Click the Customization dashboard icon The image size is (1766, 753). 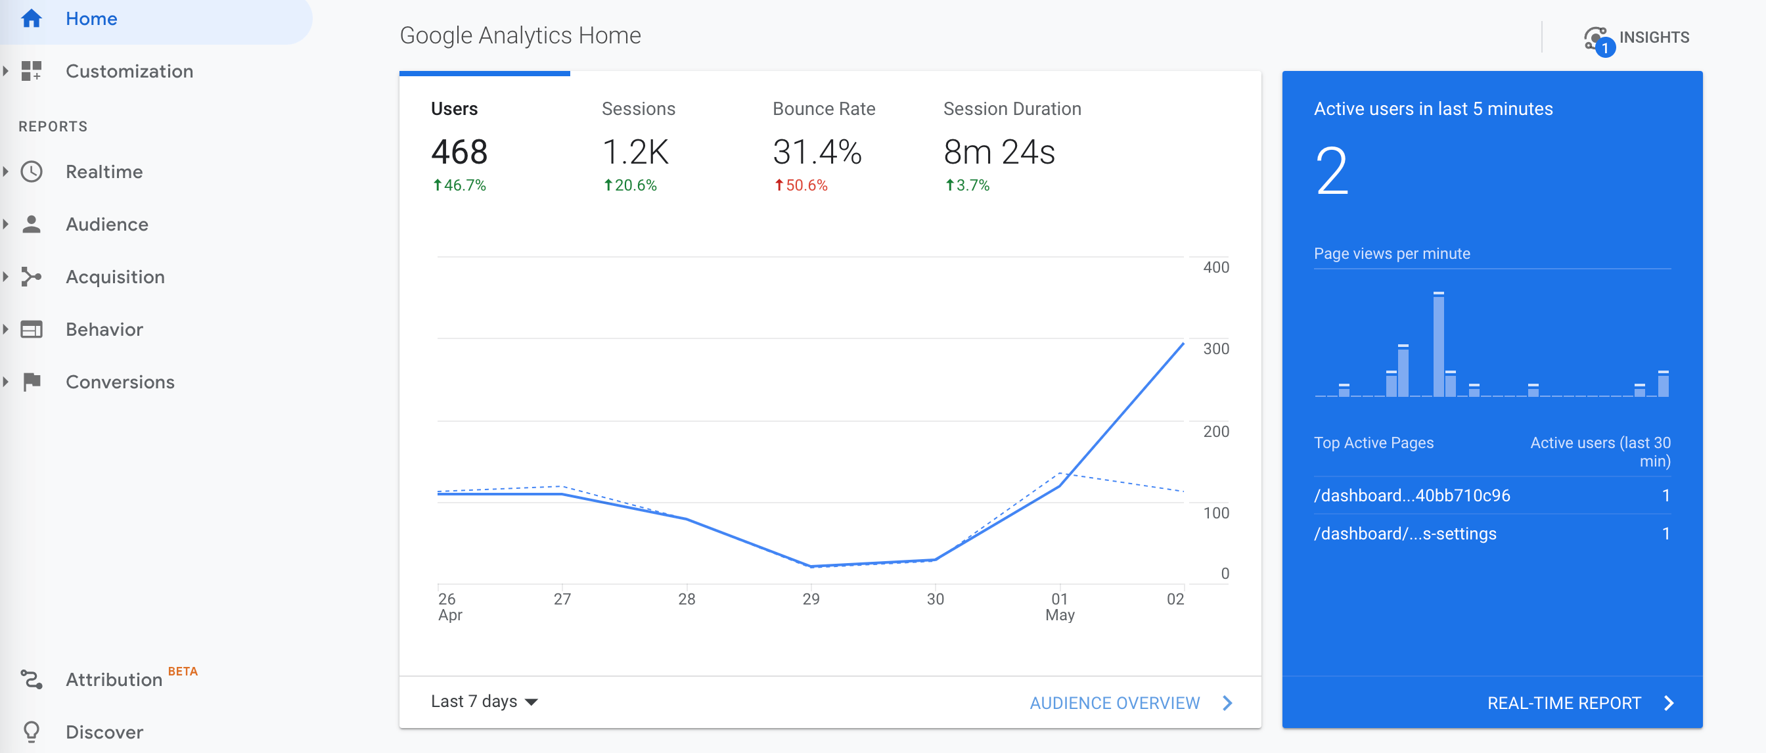tap(32, 71)
